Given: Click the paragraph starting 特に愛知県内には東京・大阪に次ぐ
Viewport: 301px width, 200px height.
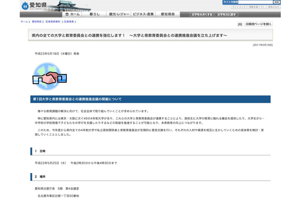Looking at the screenshot, I should (x=150, y=121).
